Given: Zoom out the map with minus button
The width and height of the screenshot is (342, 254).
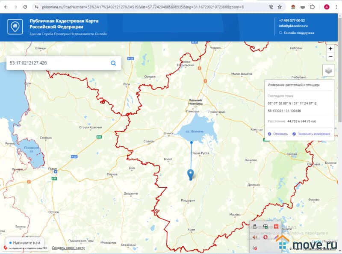Looking at the screenshot, I should 330,57.
